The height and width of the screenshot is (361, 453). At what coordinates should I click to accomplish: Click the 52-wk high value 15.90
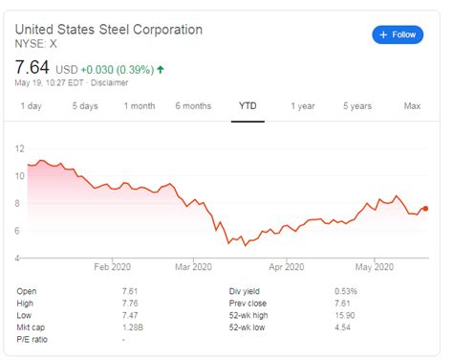pos(345,315)
